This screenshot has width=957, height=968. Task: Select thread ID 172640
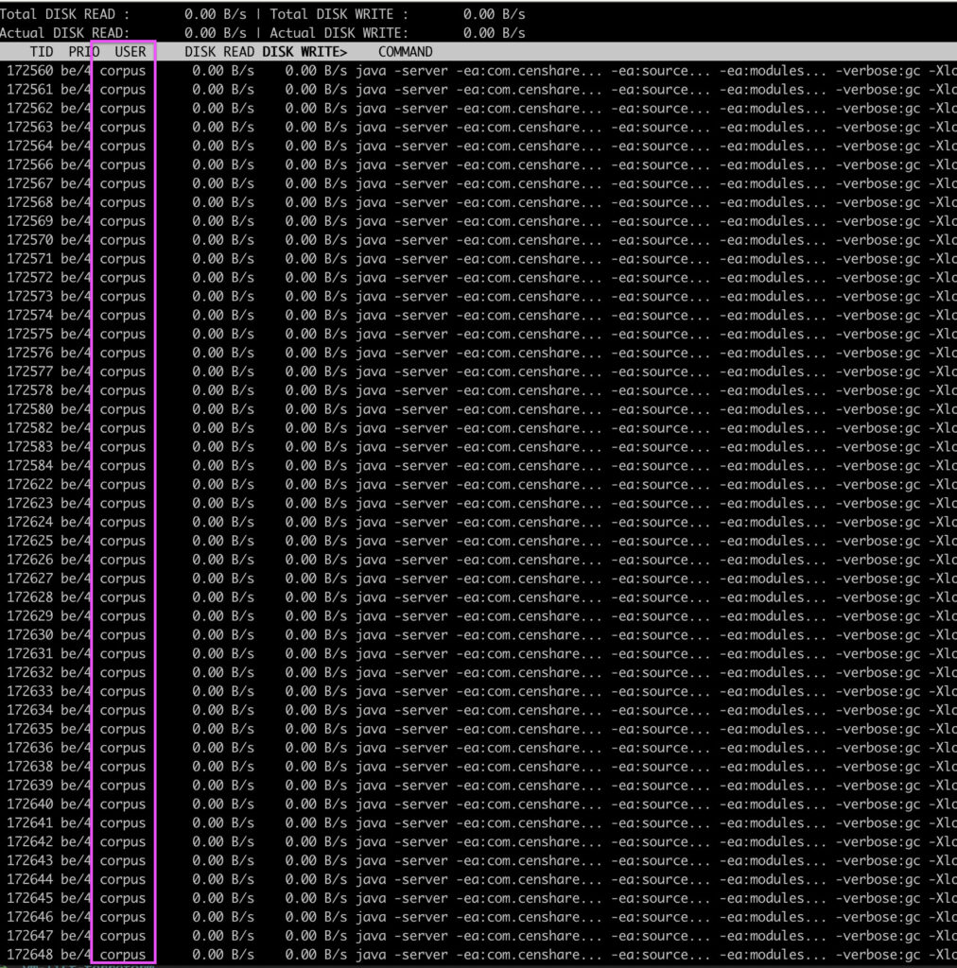[30, 804]
